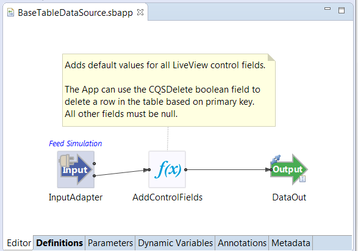Click the input port of AddControlFields

[x=149, y=169]
